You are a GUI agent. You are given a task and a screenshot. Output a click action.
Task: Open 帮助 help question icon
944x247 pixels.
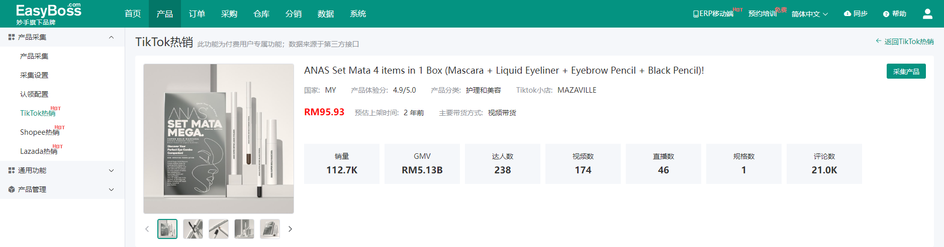point(886,14)
